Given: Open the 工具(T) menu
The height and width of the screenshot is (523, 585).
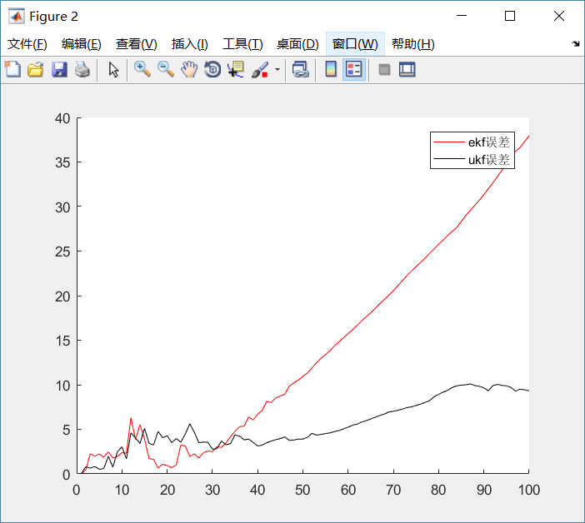Looking at the screenshot, I should coord(242,44).
